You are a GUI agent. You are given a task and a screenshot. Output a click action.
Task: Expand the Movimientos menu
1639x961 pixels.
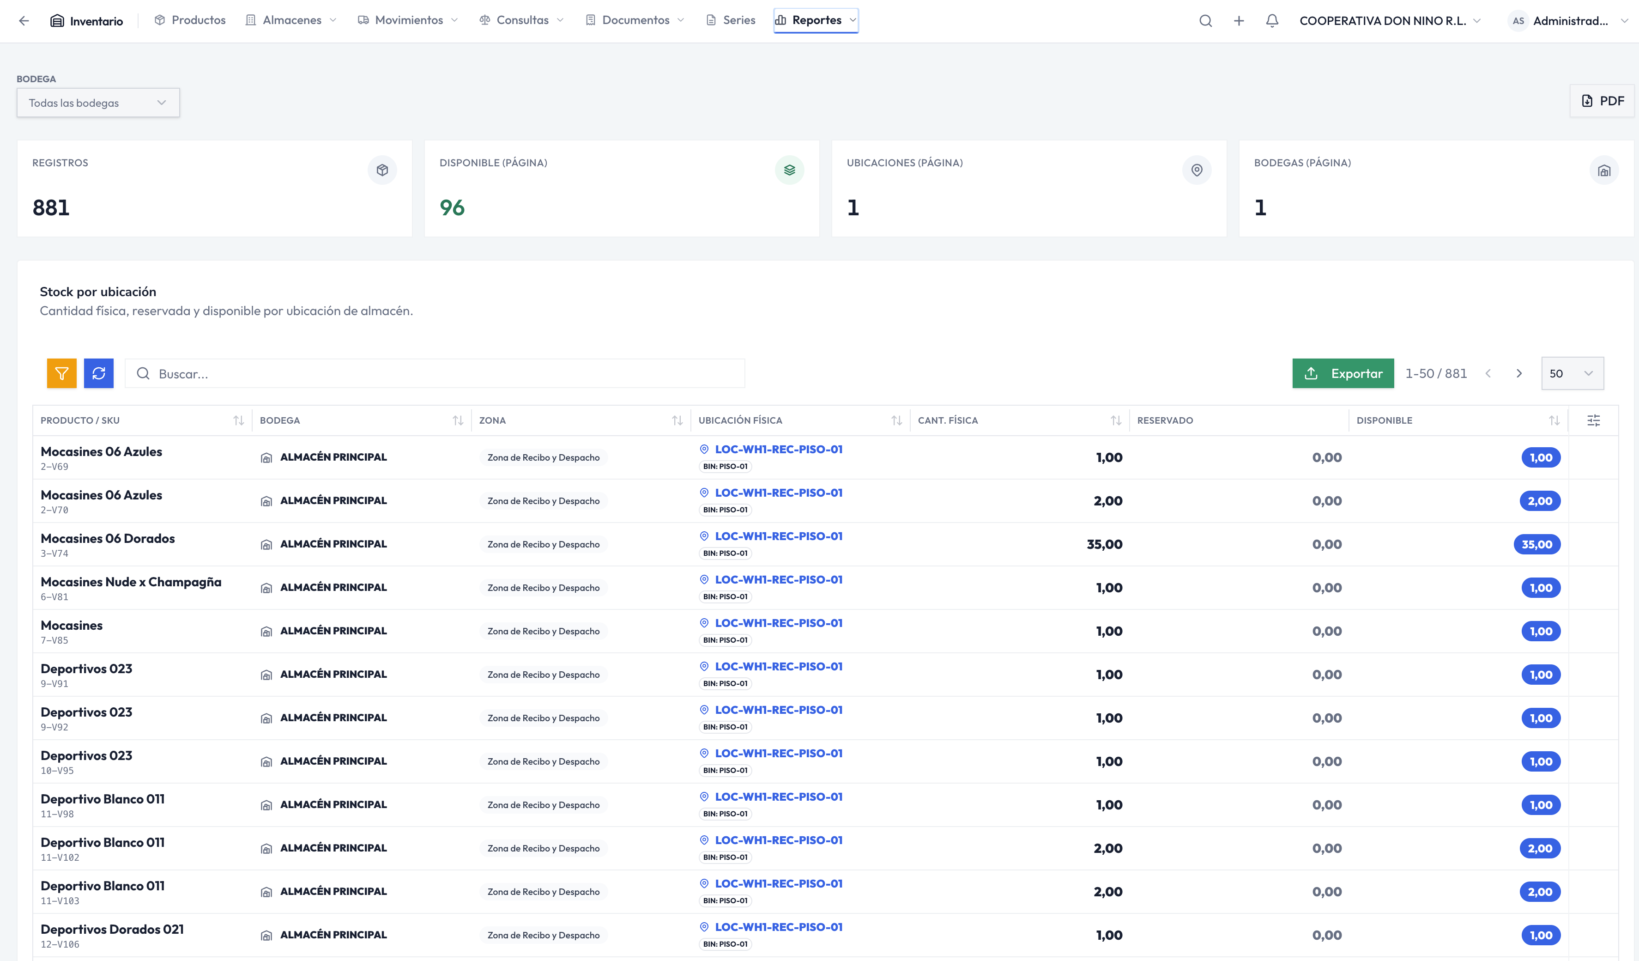coord(408,20)
